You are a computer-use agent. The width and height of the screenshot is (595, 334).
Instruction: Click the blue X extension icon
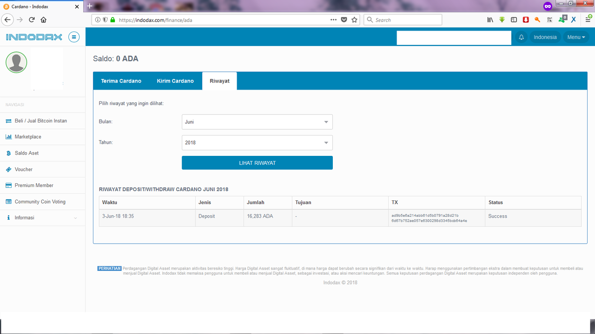coord(574,20)
